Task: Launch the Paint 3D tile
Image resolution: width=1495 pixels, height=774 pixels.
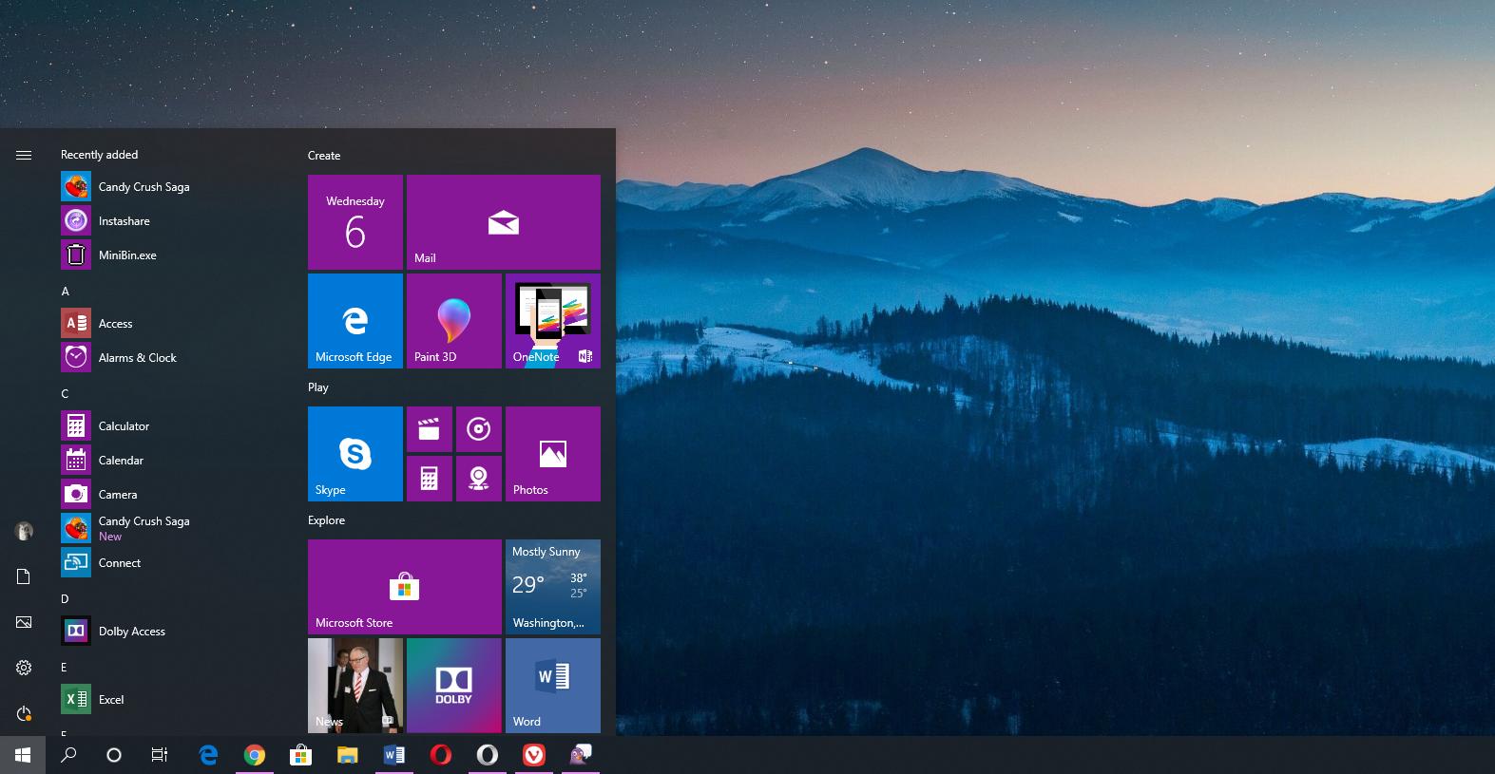Action: pyautogui.click(x=454, y=321)
